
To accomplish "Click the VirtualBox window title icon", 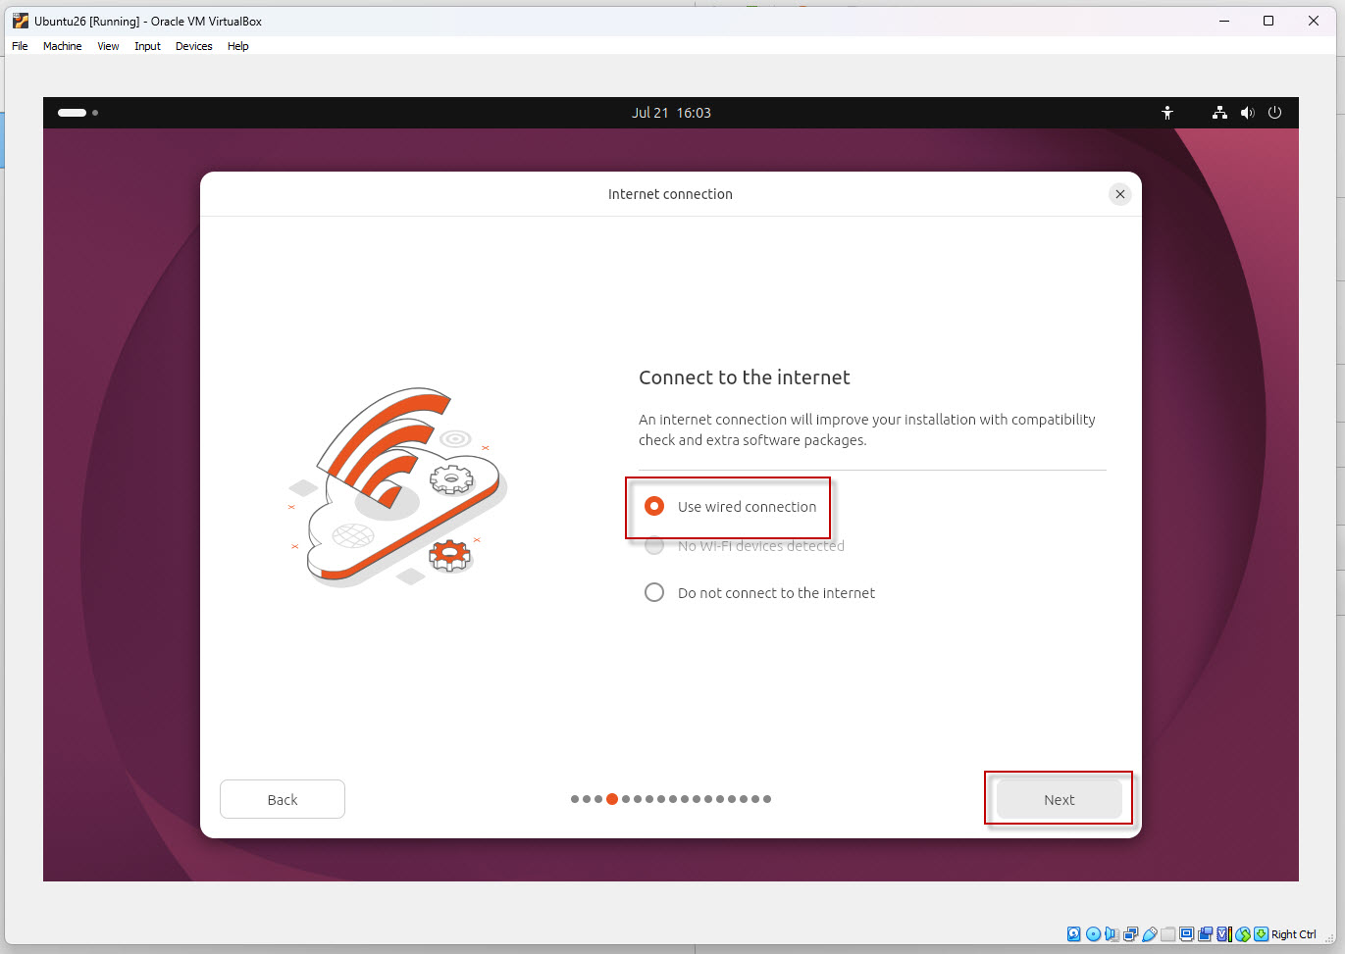I will click(x=21, y=21).
